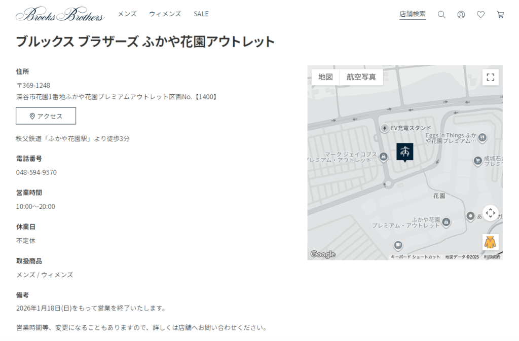The width and height of the screenshot is (519, 341).
Task: Click the EV充電スタンド map pin
Action: pos(385,128)
